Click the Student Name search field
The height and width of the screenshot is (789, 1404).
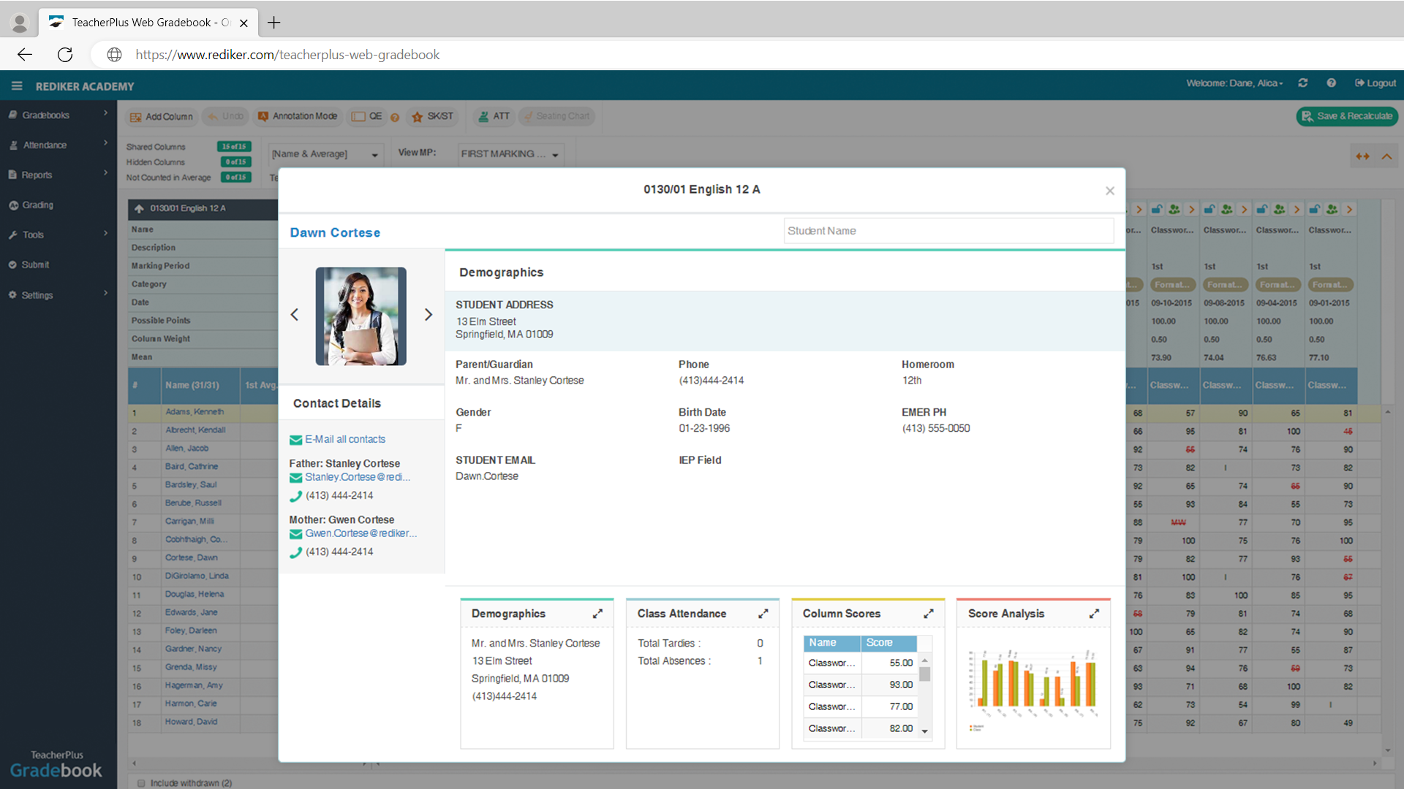click(948, 231)
